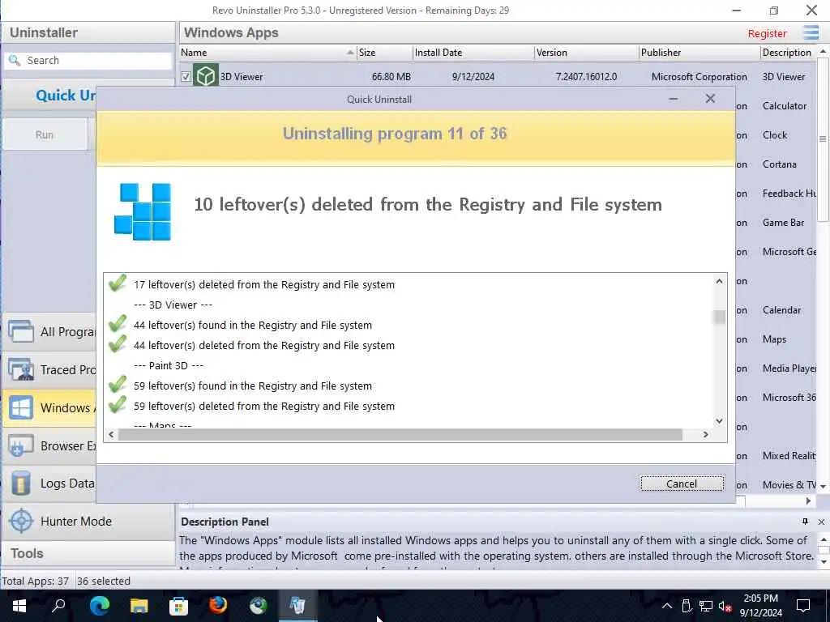Click the blue blocks uninstall progress icon
The height and width of the screenshot is (622, 830).
(143, 211)
